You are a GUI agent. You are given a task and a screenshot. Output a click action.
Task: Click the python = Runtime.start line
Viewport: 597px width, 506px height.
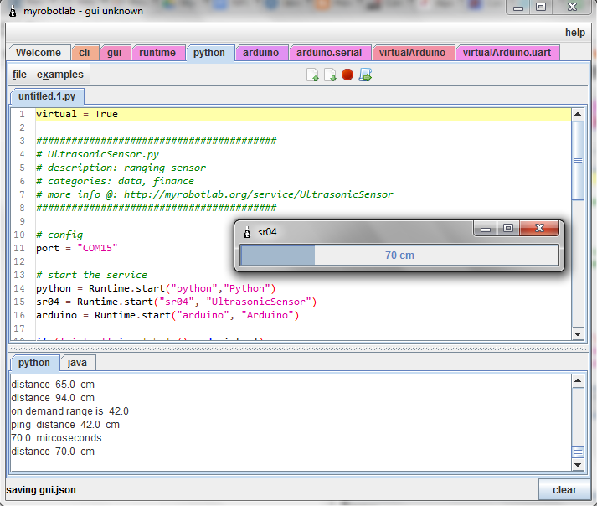point(156,288)
